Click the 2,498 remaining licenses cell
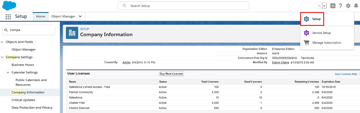Viewport: 360px width, 113px height. pos(315,92)
